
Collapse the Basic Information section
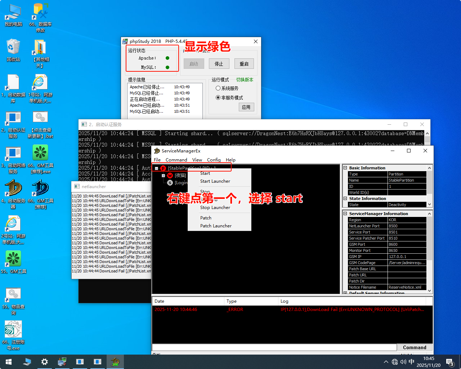[345, 168]
